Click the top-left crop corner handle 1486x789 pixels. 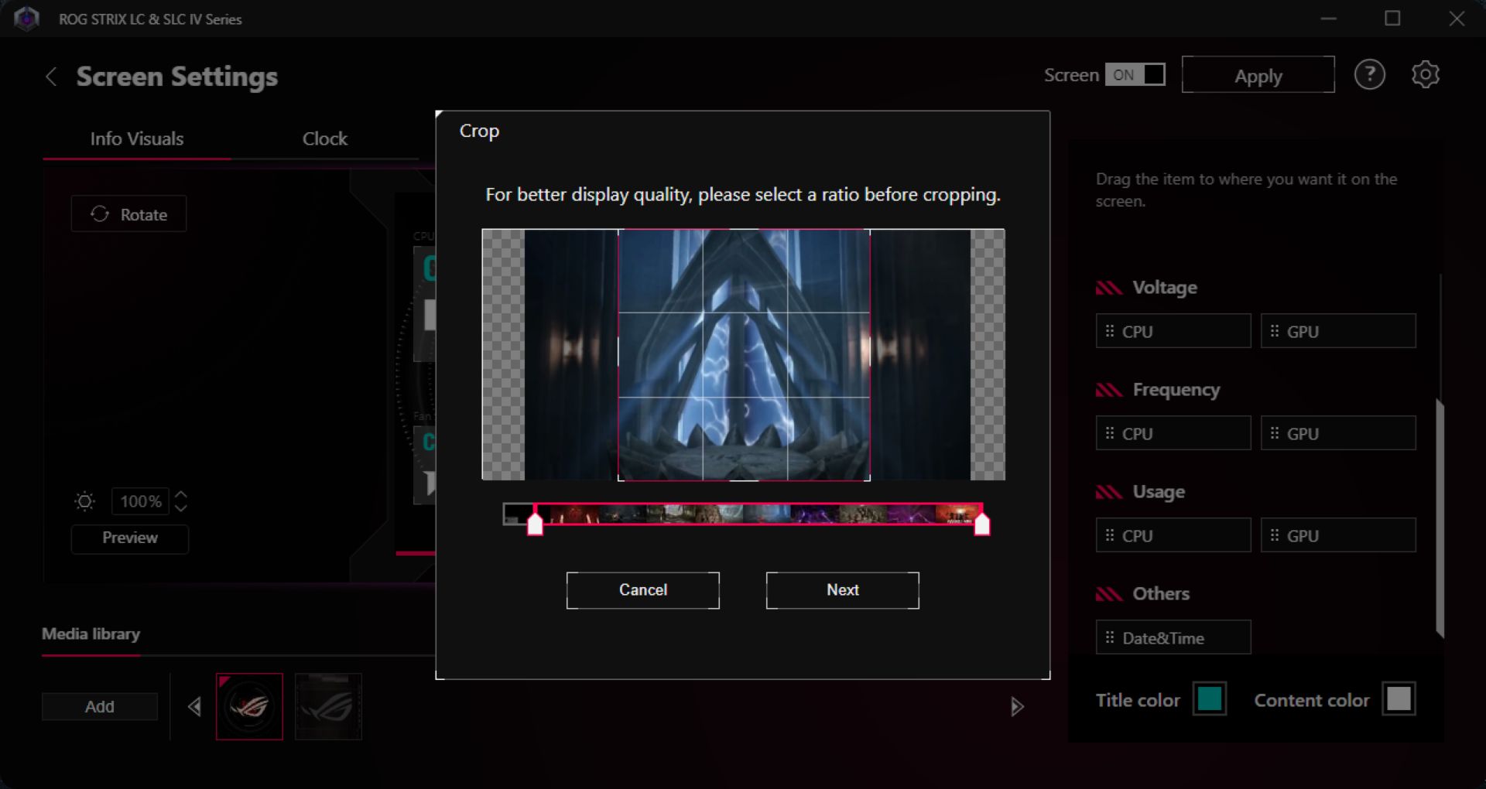click(619, 231)
